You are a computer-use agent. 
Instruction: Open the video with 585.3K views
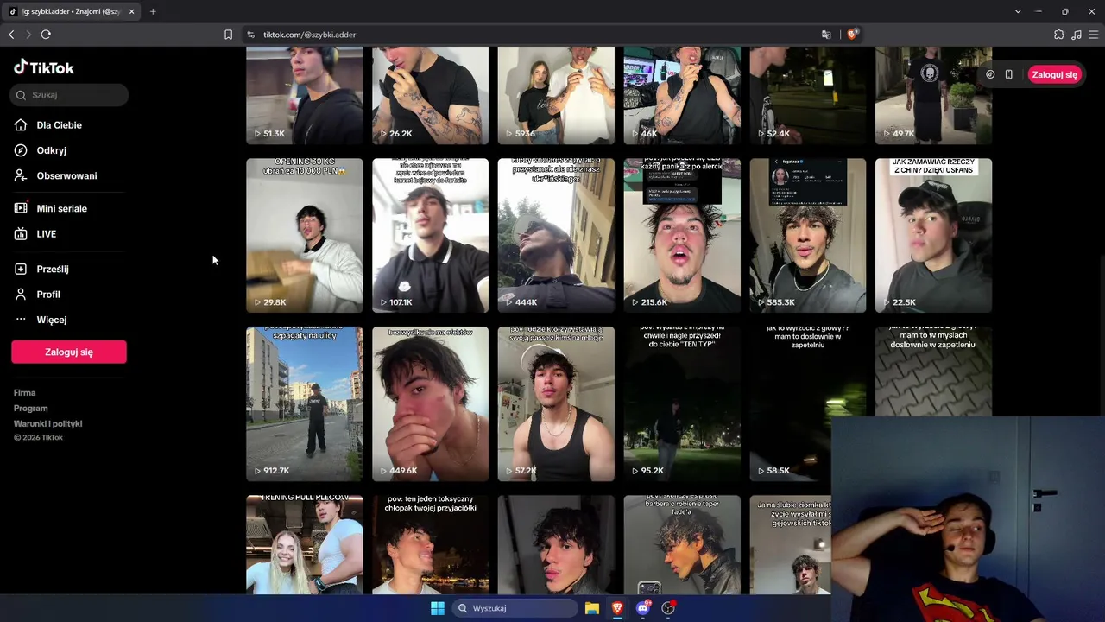808,235
